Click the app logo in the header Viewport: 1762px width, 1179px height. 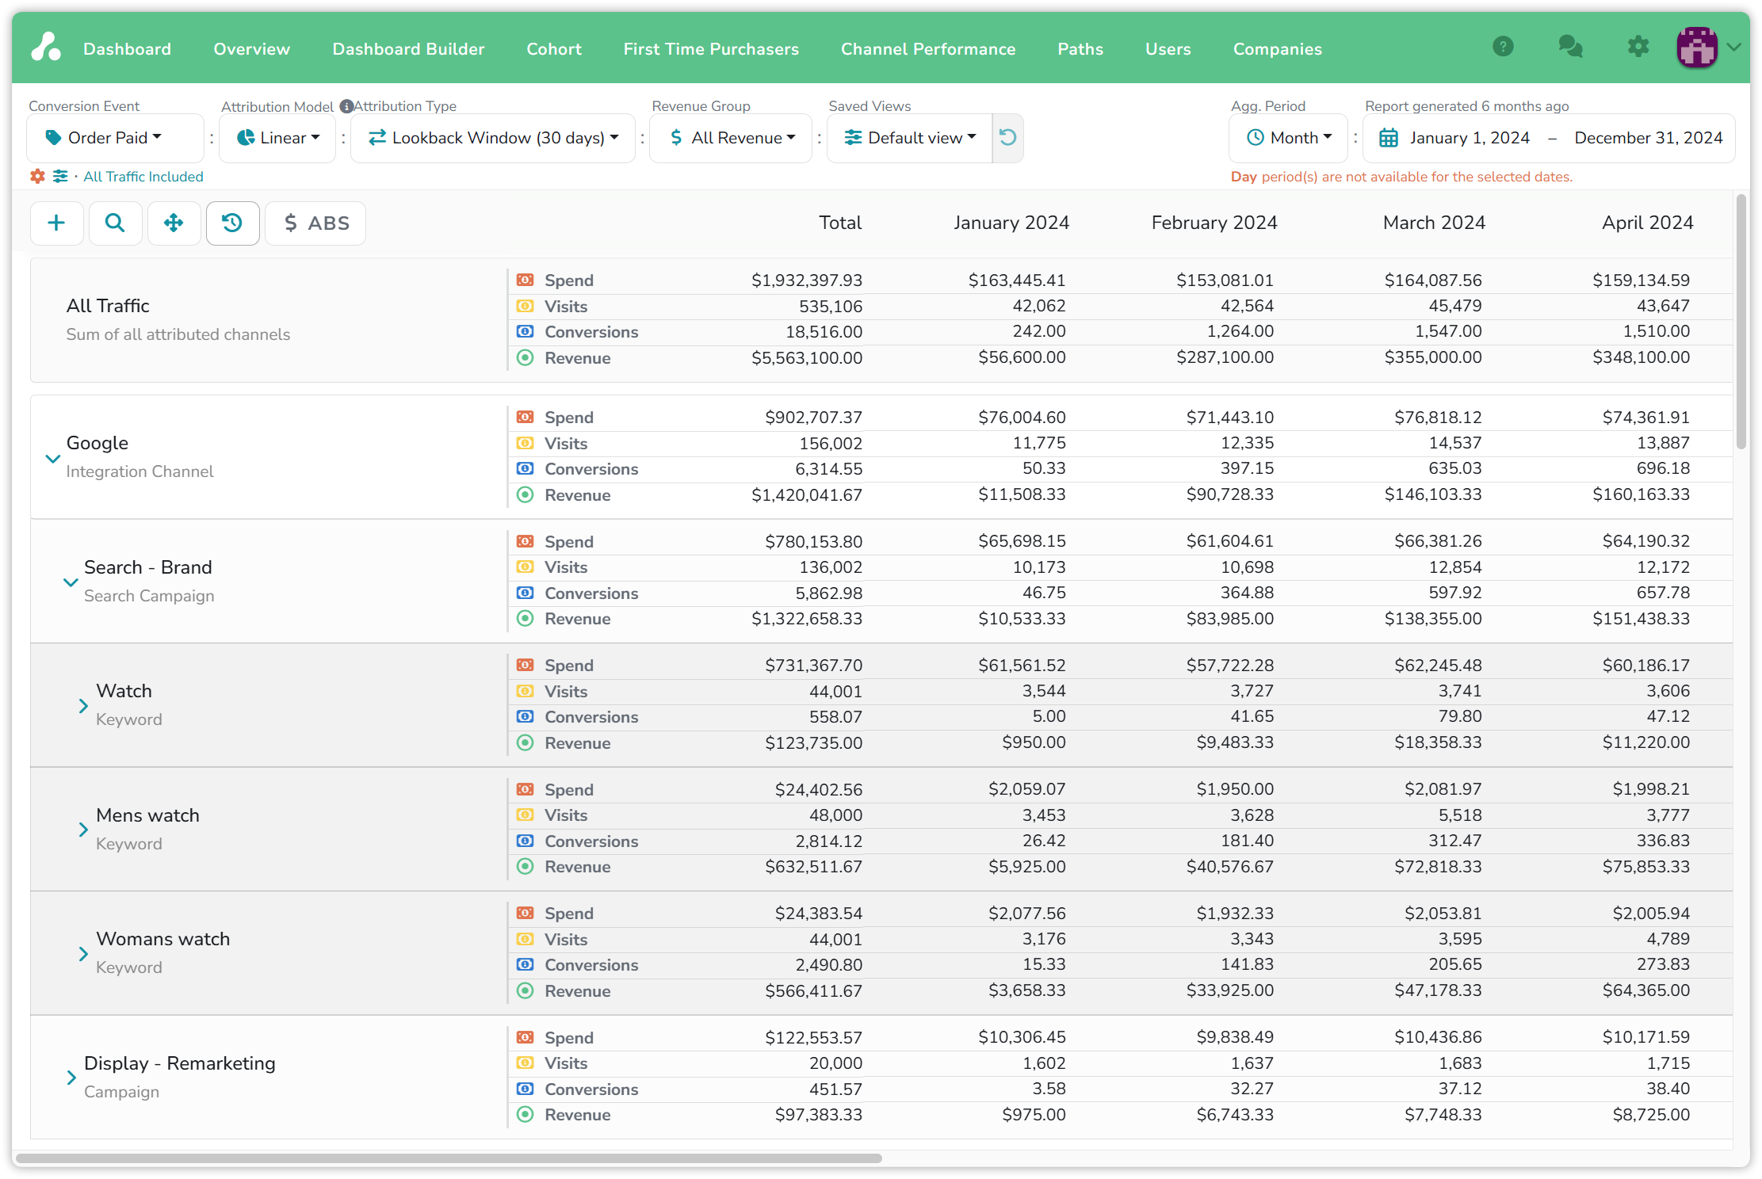tap(46, 48)
